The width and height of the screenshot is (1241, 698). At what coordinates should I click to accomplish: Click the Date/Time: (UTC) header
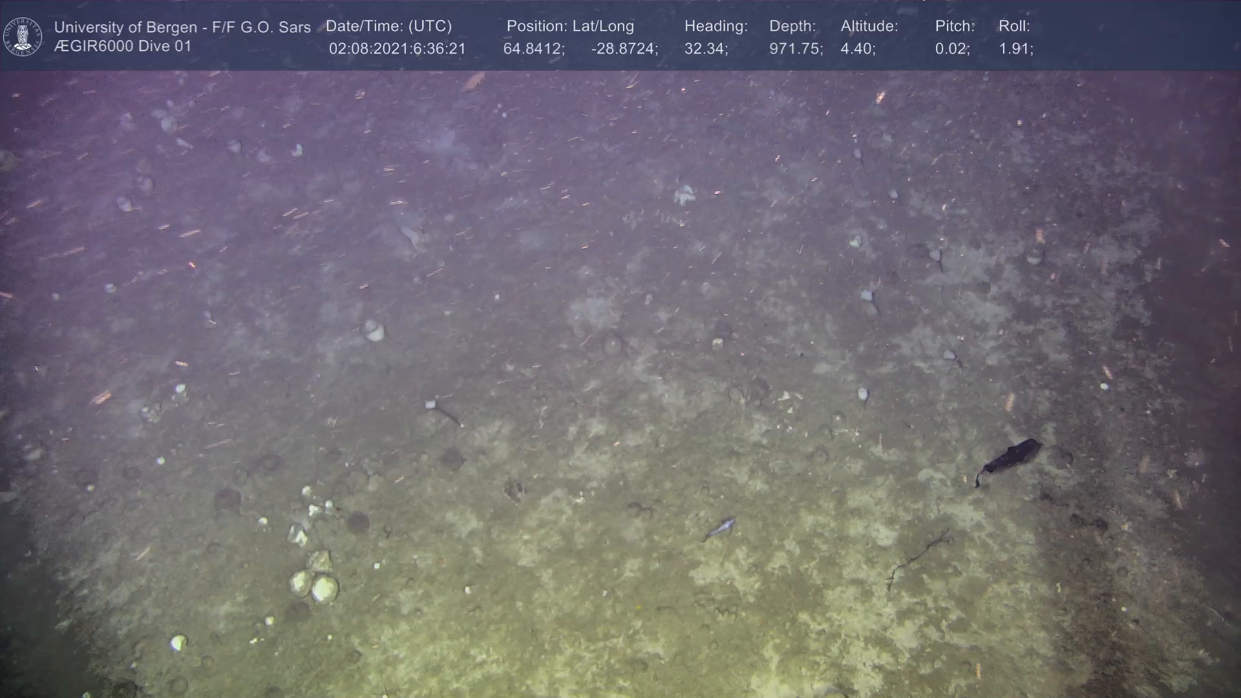pyautogui.click(x=388, y=26)
